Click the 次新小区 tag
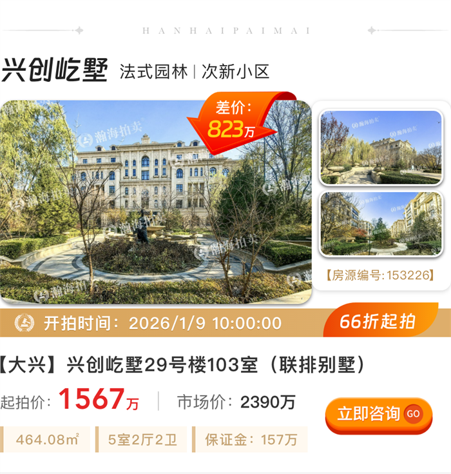 [235, 72]
